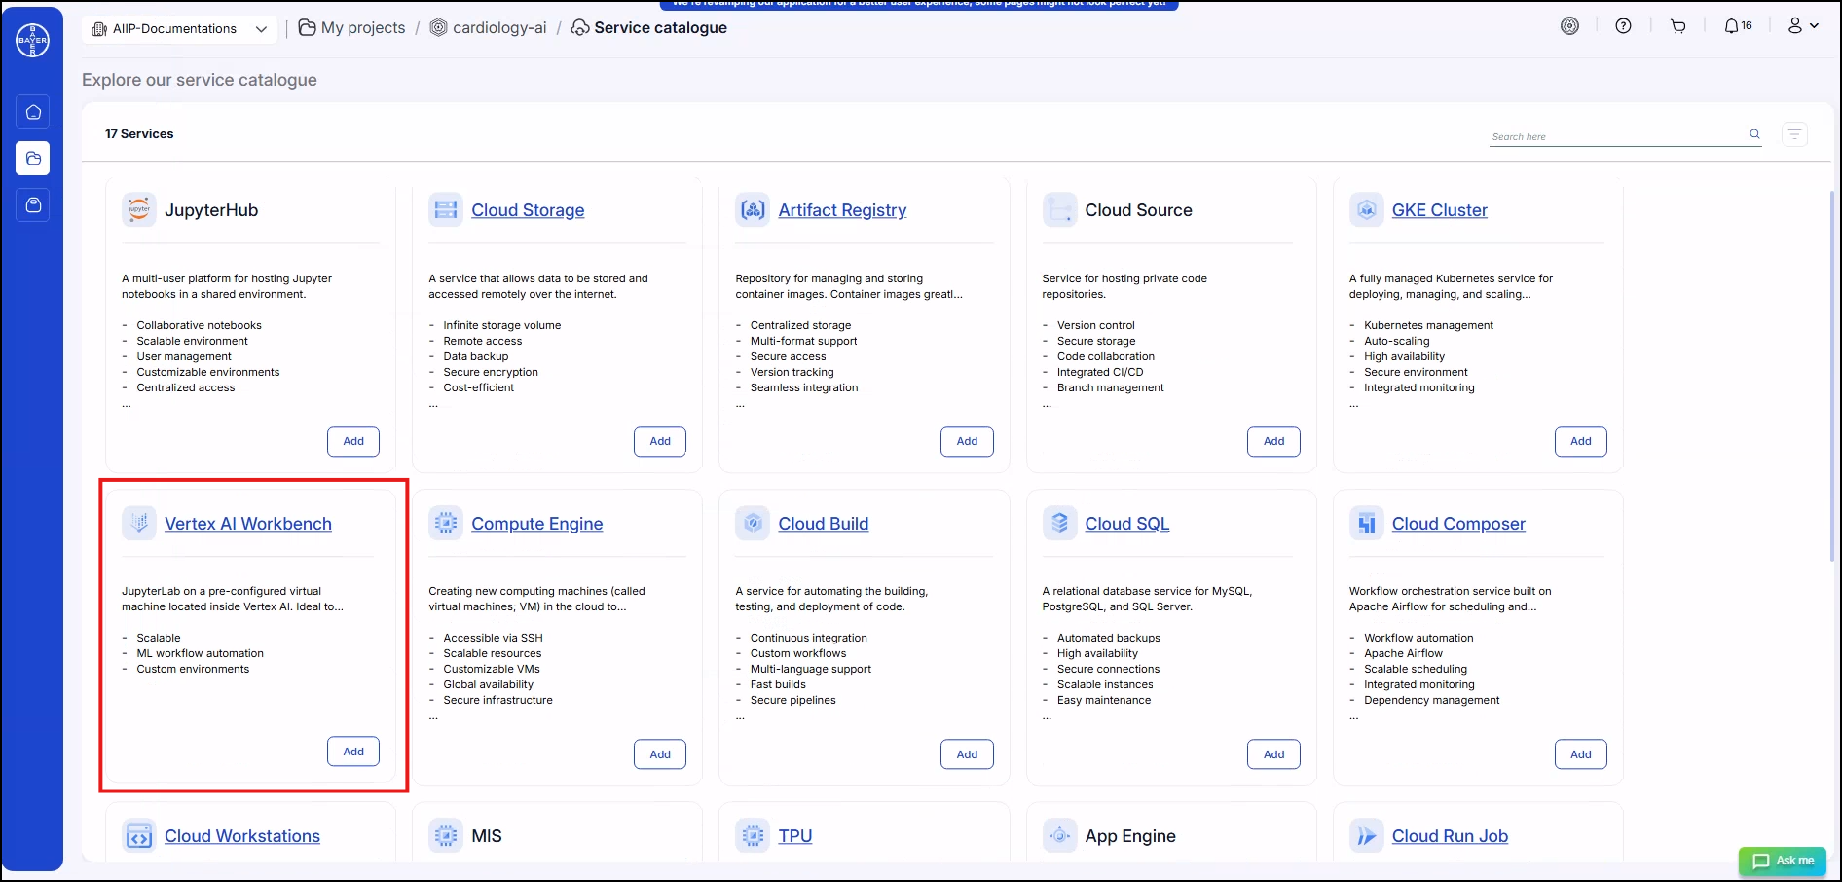The image size is (1842, 882).
Task: Open the filter icon beside search
Action: pos(1794,134)
